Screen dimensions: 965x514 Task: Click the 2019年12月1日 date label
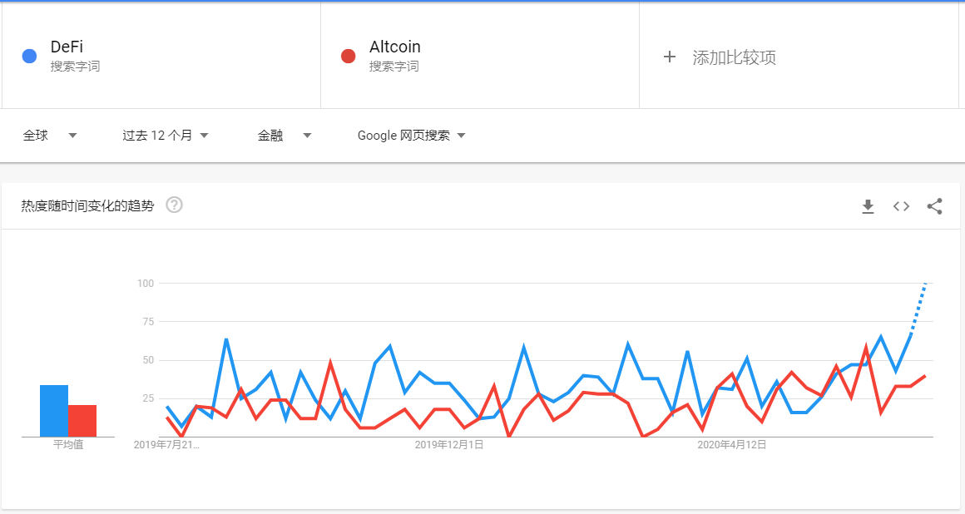click(x=448, y=444)
